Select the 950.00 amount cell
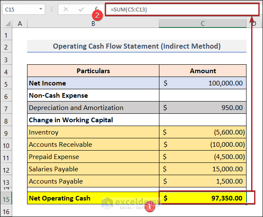Viewport: 263px width, 217px height. point(203,107)
